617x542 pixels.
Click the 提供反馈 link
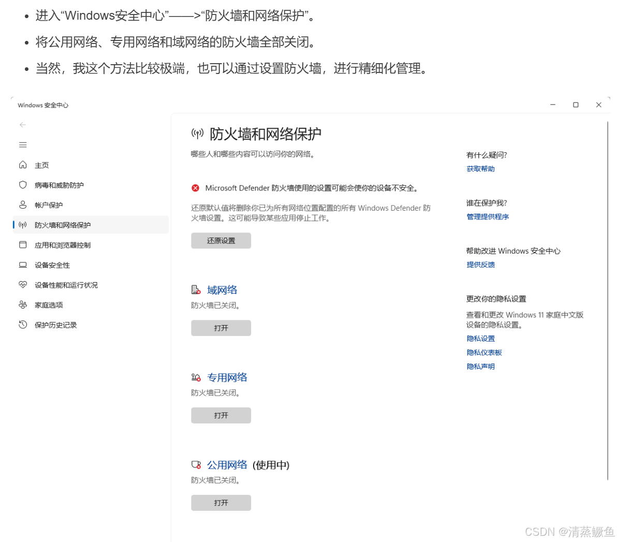click(480, 265)
